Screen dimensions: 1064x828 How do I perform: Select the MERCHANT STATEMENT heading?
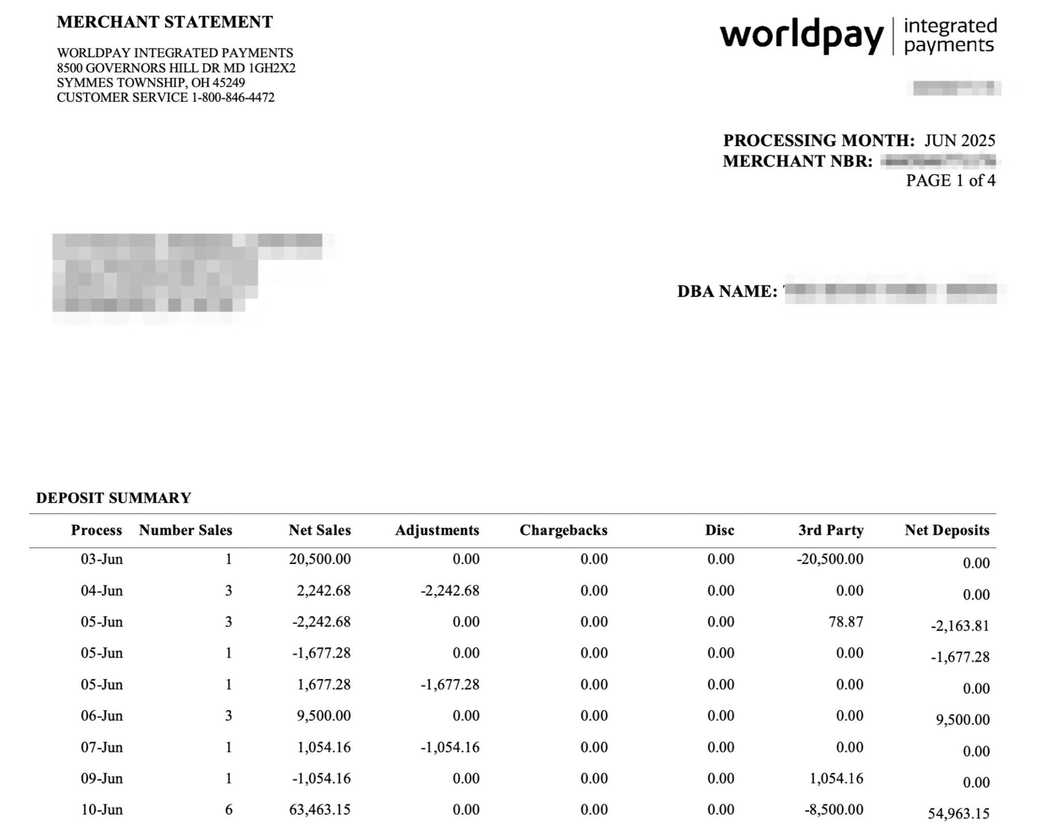(x=163, y=22)
